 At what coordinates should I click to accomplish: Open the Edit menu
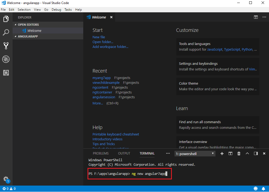[12, 10]
